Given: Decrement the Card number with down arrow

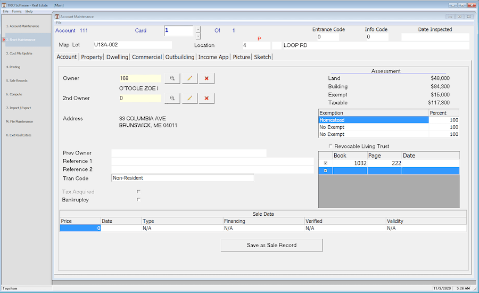Looking at the screenshot, I should [x=198, y=36].
